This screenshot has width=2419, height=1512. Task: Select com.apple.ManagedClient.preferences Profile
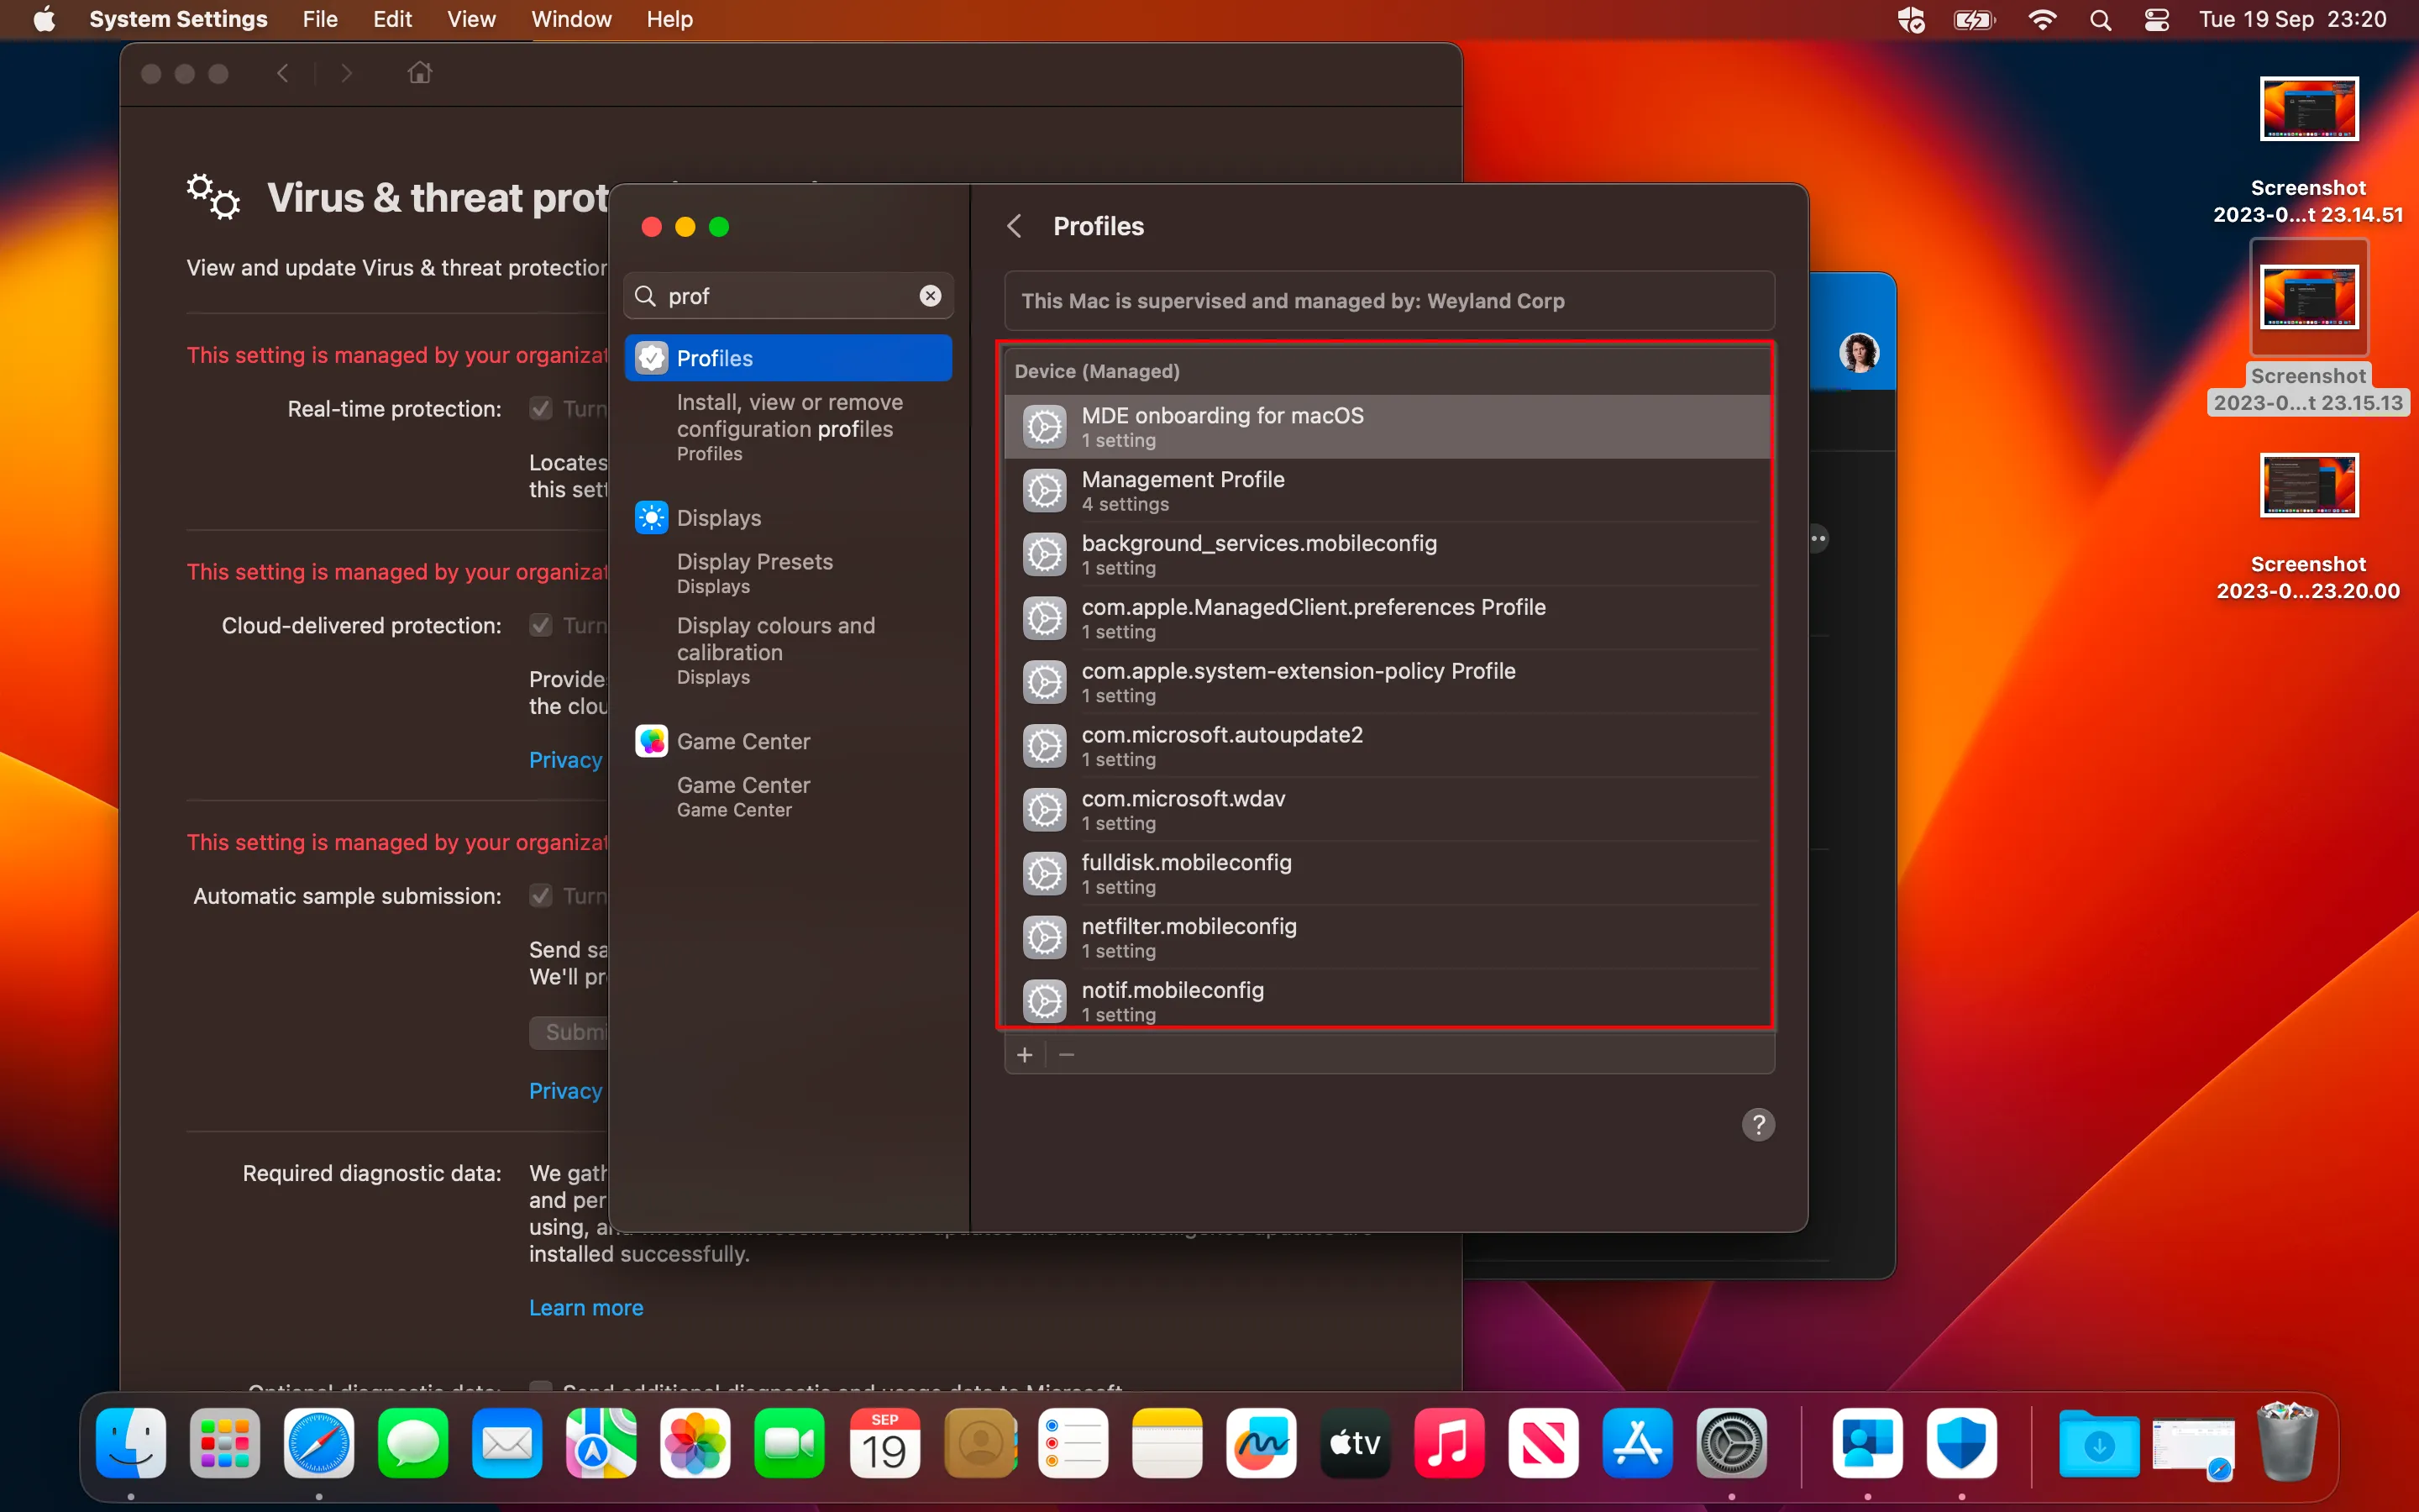click(x=1388, y=619)
